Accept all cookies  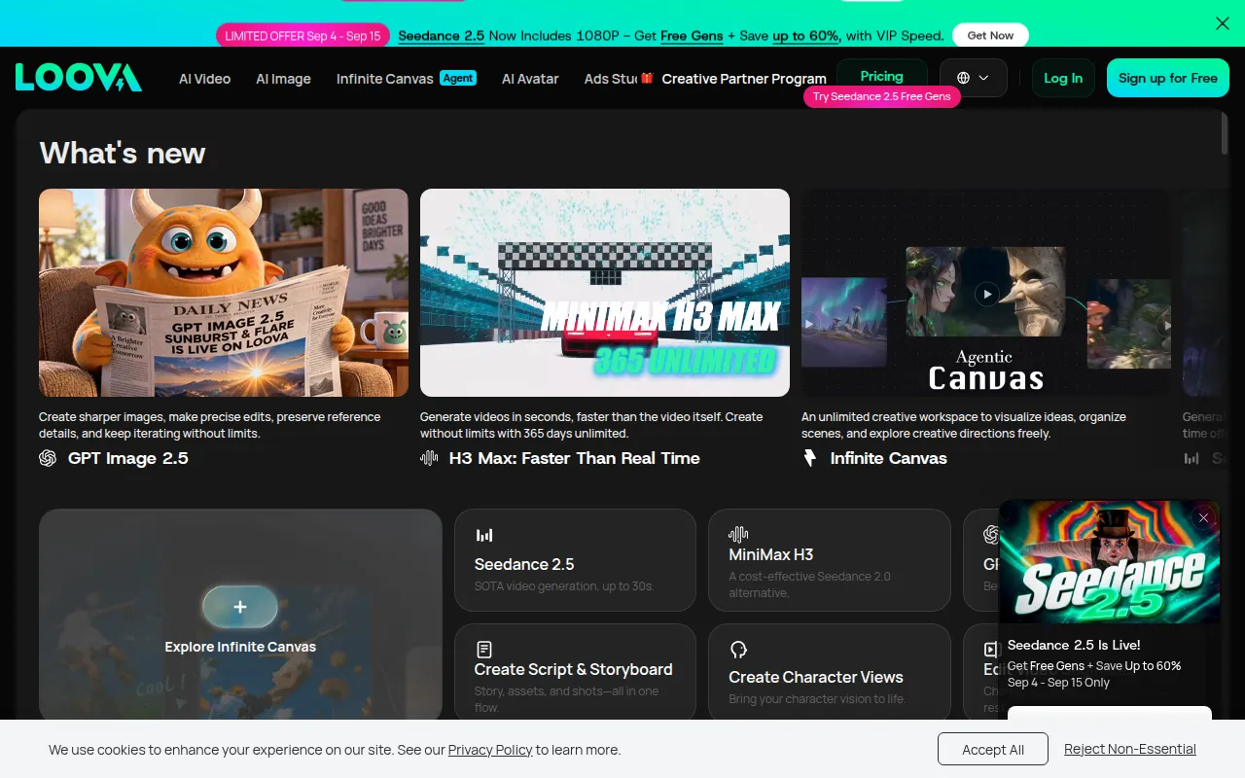tap(993, 750)
